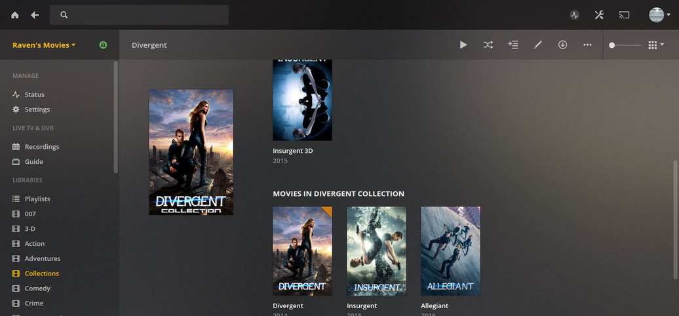The width and height of the screenshot is (679, 316).
Task: Expand the Raven's Movies server dropdown
Action: [x=44, y=45]
